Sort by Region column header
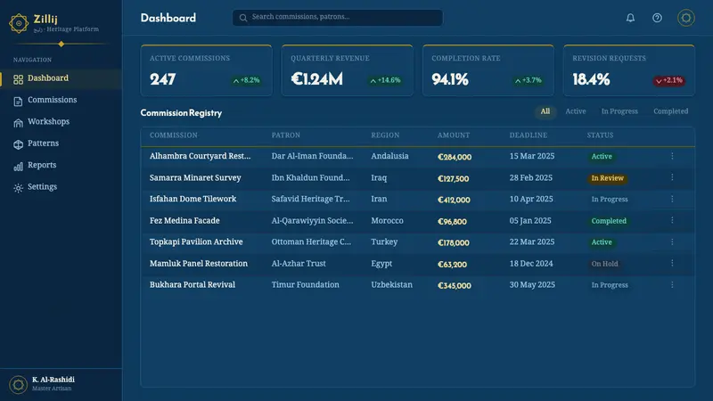The height and width of the screenshot is (401, 713). click(x=385, y=135)
